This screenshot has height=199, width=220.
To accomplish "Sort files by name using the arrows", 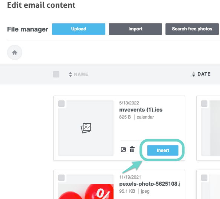I will coord(70,74).
